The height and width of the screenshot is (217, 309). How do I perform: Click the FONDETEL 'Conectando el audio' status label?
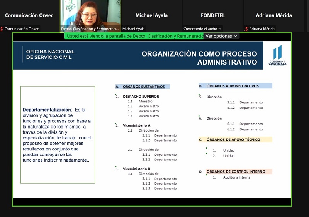click(202, 29)
